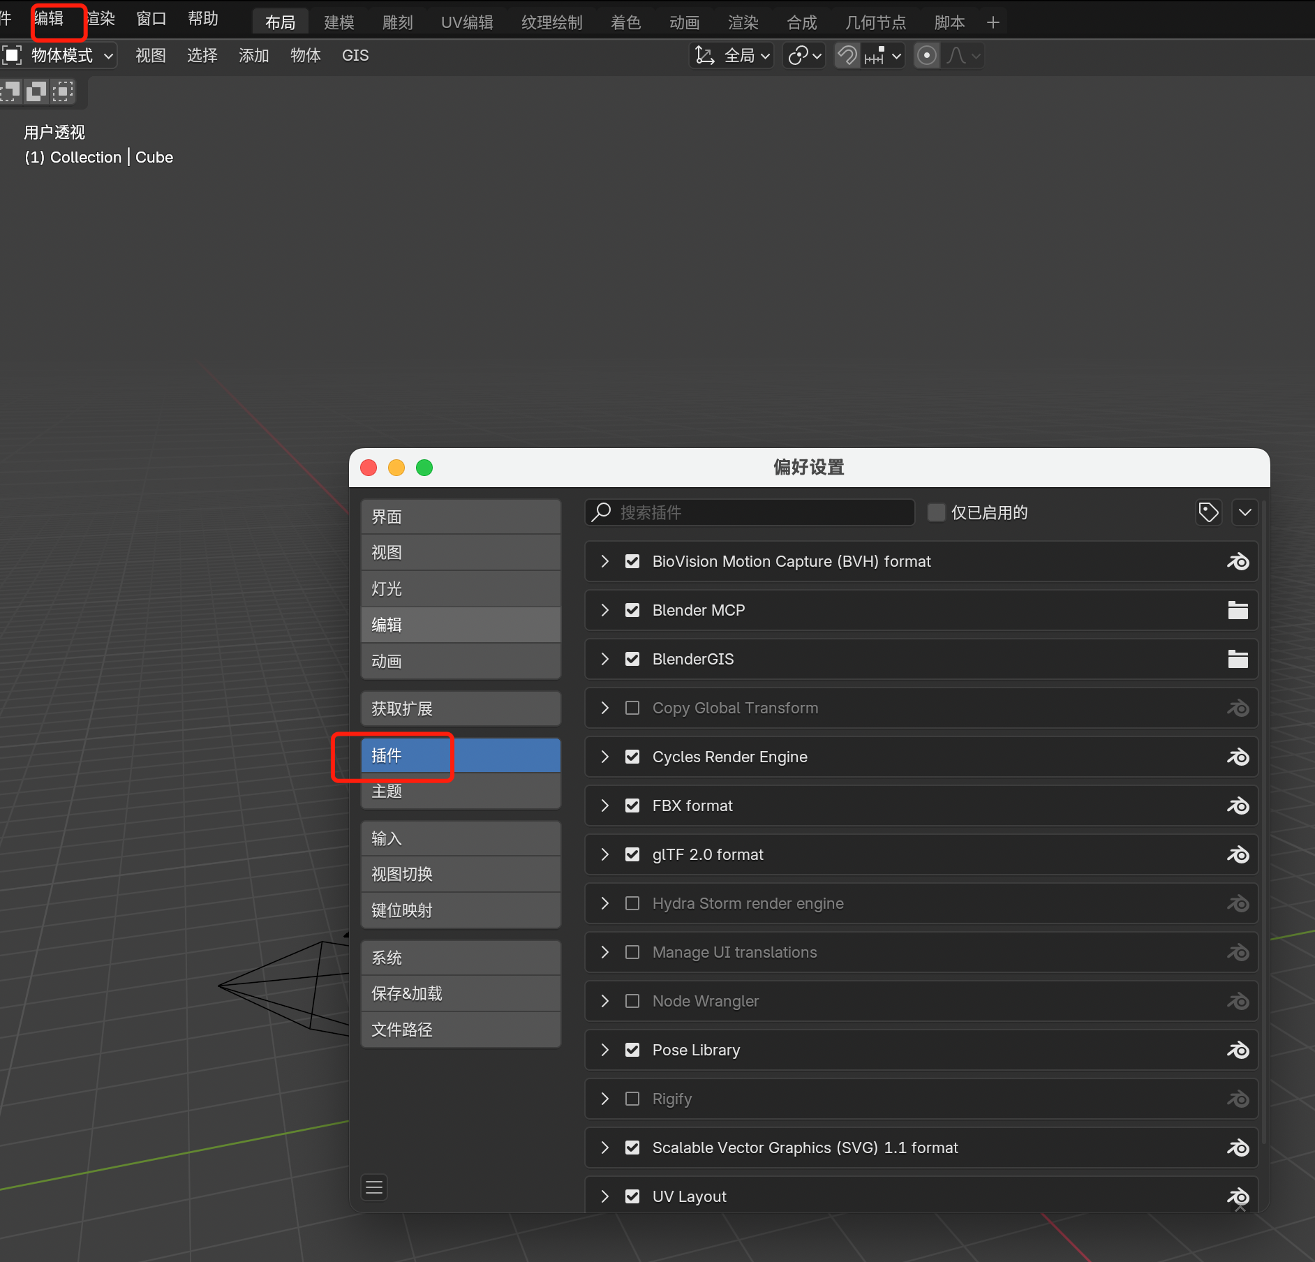The width and height of the screenshot is (1315, 1262).
Task: Open the File Paths preferences section
Action: click(x=461, y=1030)
